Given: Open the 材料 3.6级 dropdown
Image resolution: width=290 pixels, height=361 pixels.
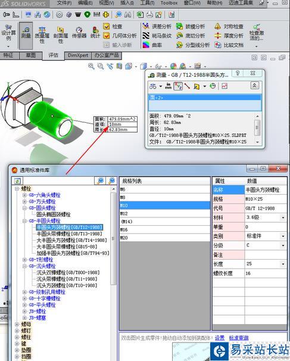Looking at the screenshot, I should click(283, 217).
